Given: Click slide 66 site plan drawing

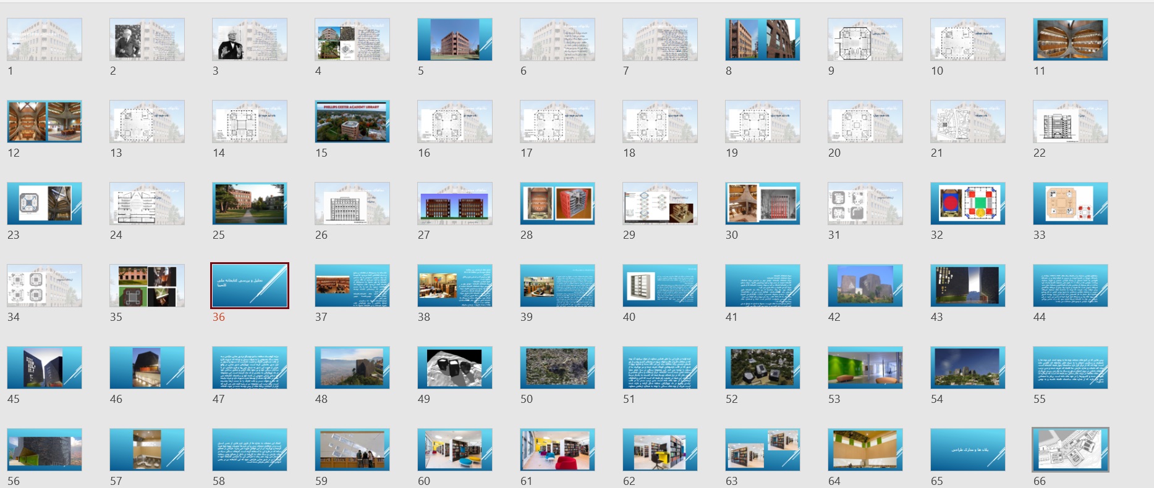Looking at the screenshot, I should (1071, 450).
